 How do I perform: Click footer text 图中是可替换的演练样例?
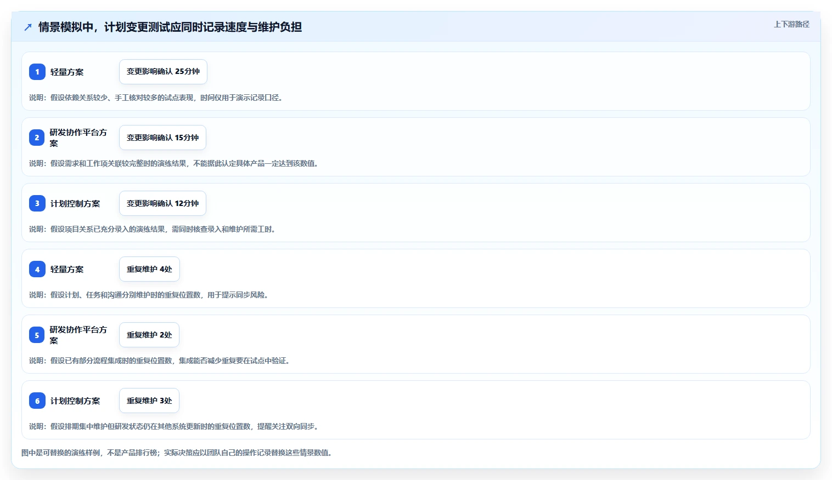click(x=178, y=453)
